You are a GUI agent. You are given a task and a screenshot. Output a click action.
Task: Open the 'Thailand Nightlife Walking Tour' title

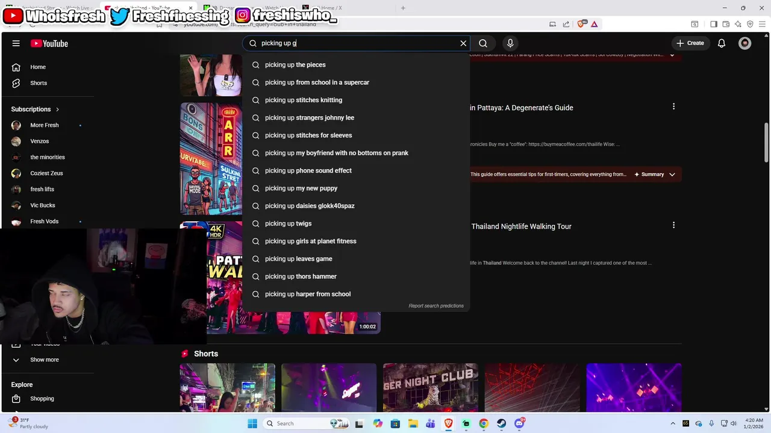click(x=522, y=226)
